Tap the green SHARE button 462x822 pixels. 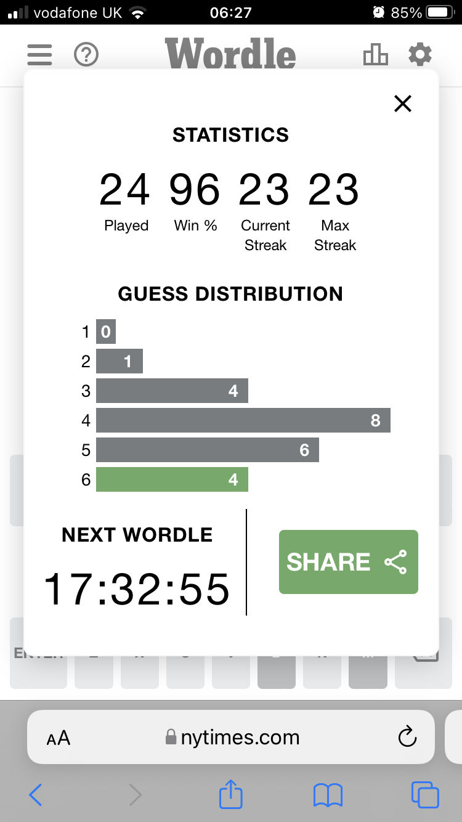tap(349, 562)
